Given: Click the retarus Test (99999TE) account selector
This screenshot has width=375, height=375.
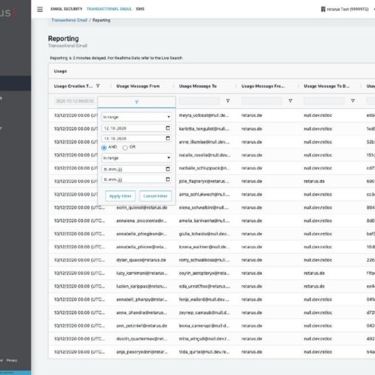Looking at the screenshot, I should [x=345, y=9].
